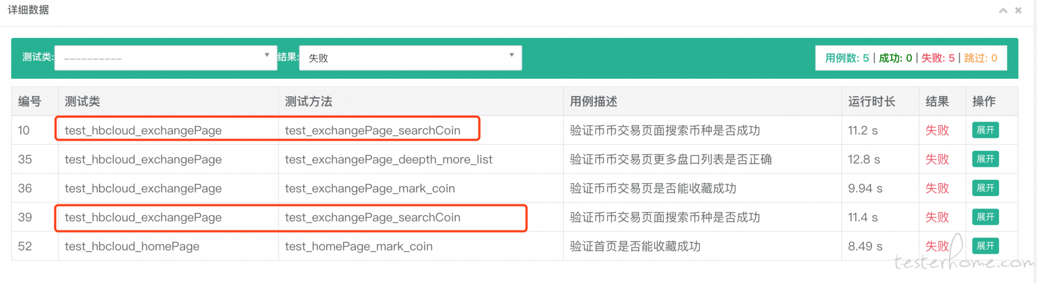This screenshot has width=1037, height=283.
Task: Expand details for row 35
Action: click(x=985, y=159)
